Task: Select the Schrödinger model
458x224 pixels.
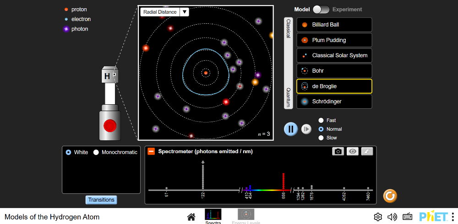Action: click(x=334, y=101)
